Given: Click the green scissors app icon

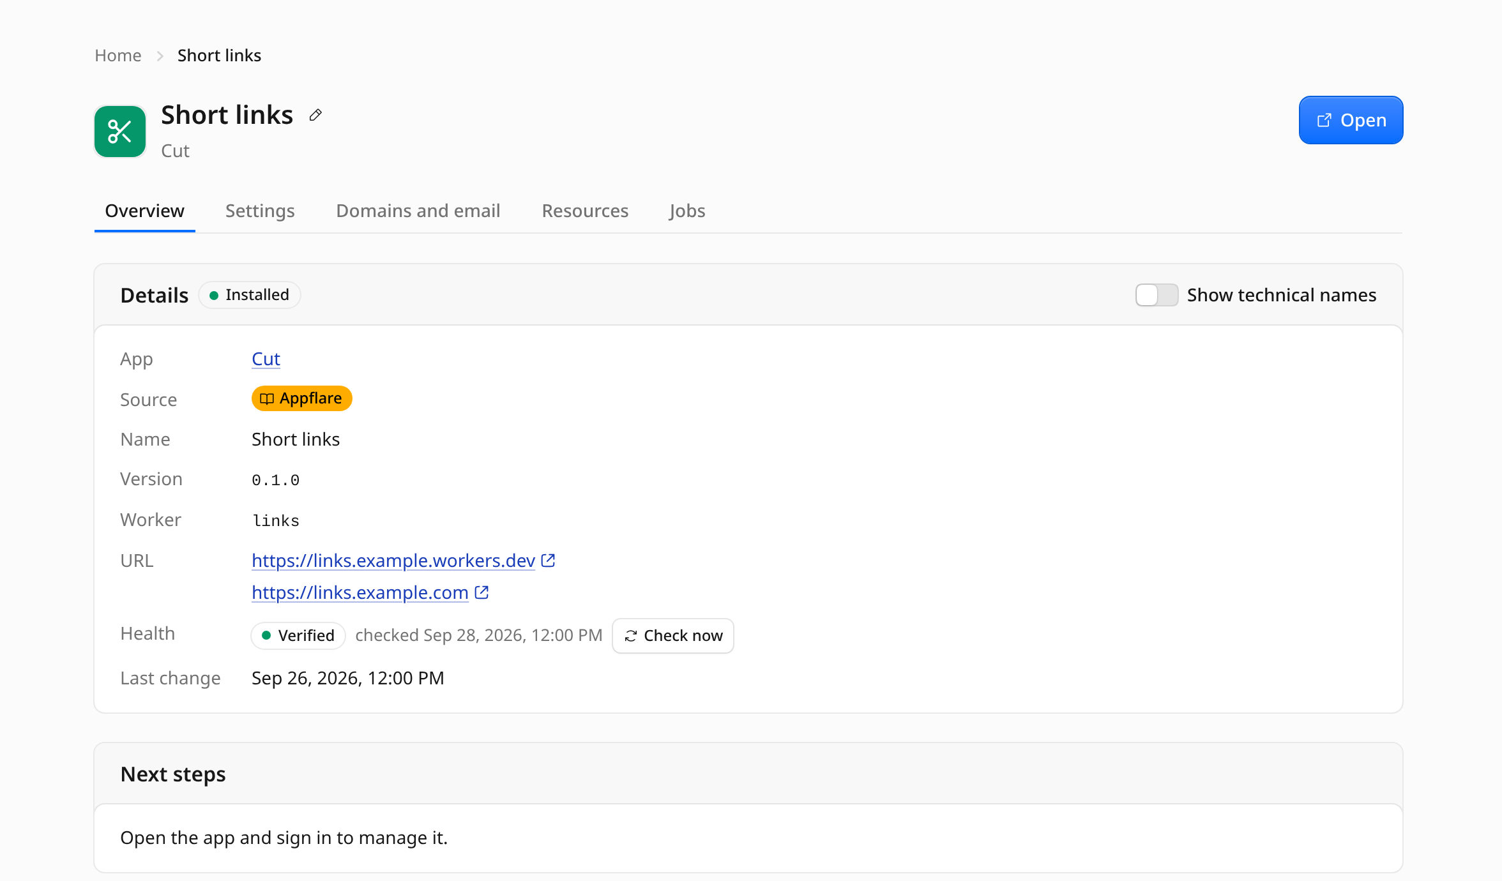Looking at the screenshot, I should (x=120, y=132).
